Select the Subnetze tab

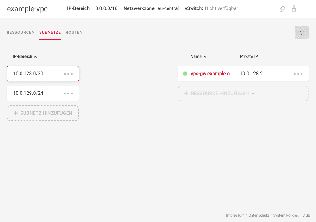pyautogui.click(x=50, y=32)
